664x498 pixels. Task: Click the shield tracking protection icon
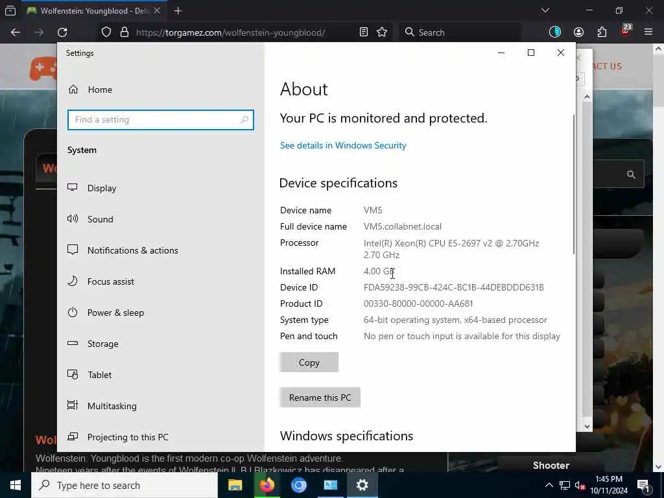[106, 32]
